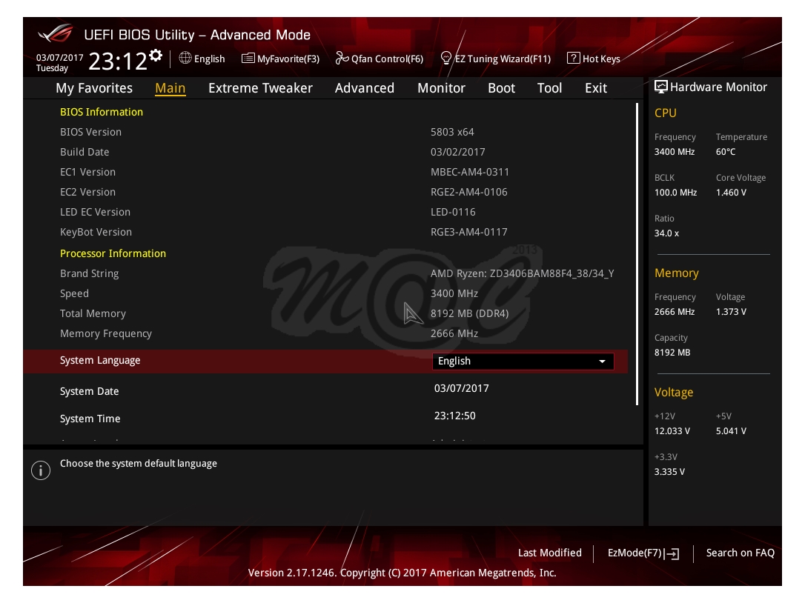Launch EZ Tuning Wizard(F11)
This screenshot has height=603, width=805.
pyautogui.click(x=503, y=59)
